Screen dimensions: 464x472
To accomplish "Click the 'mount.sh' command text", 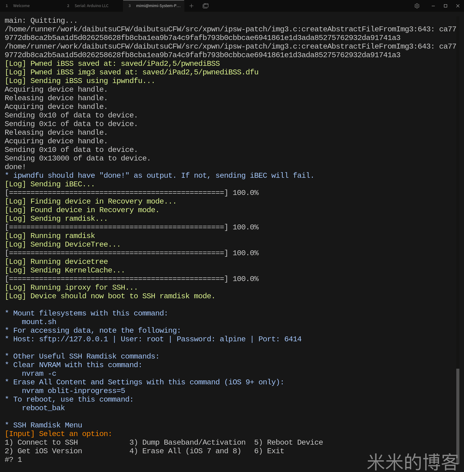I will pos(39,322).
